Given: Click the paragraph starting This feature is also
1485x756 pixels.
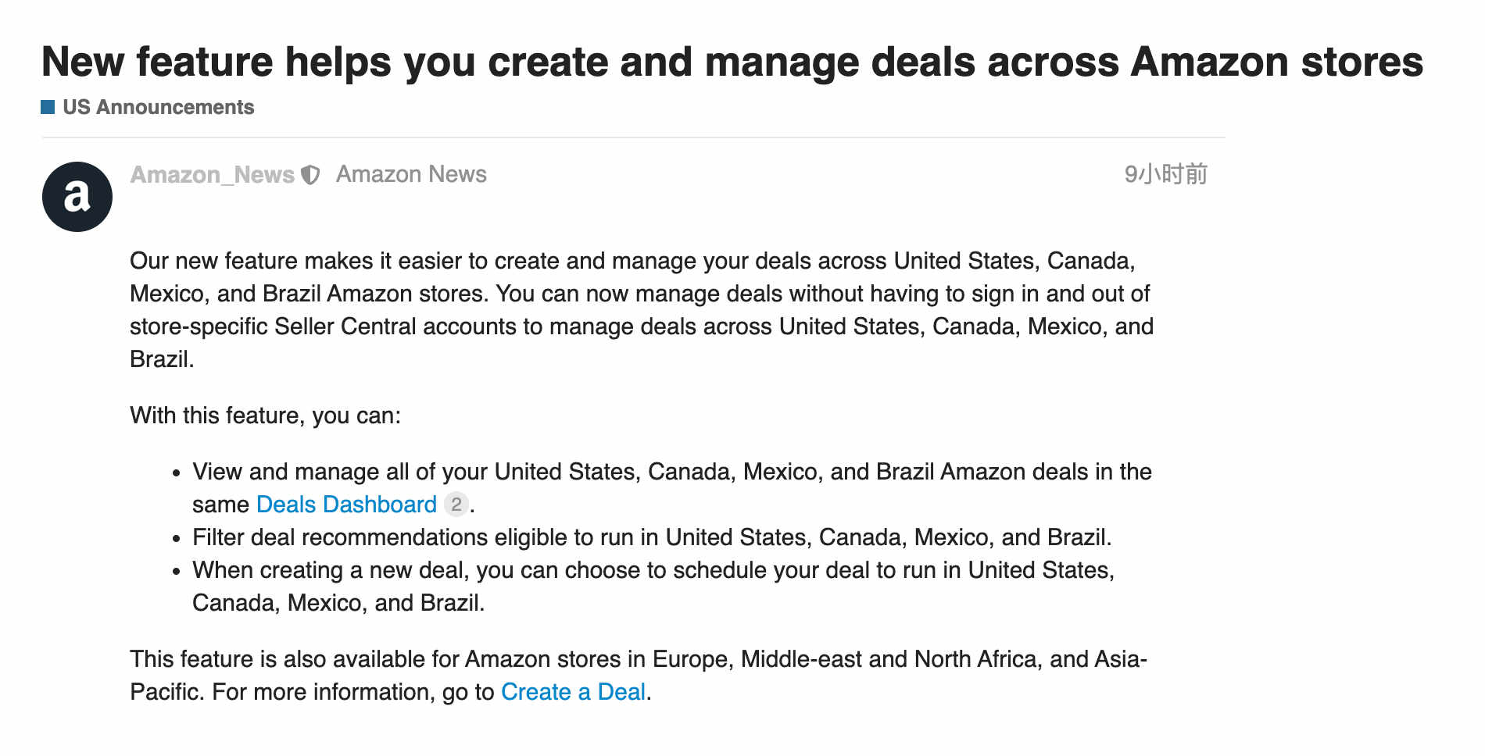Looking at the screenshot, I should (x=639, y=676).
